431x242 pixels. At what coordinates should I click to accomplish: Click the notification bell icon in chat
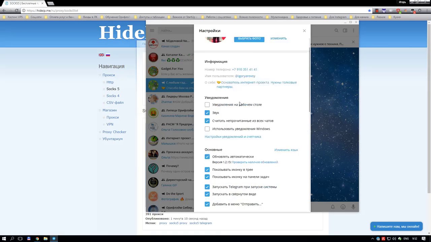333,207
